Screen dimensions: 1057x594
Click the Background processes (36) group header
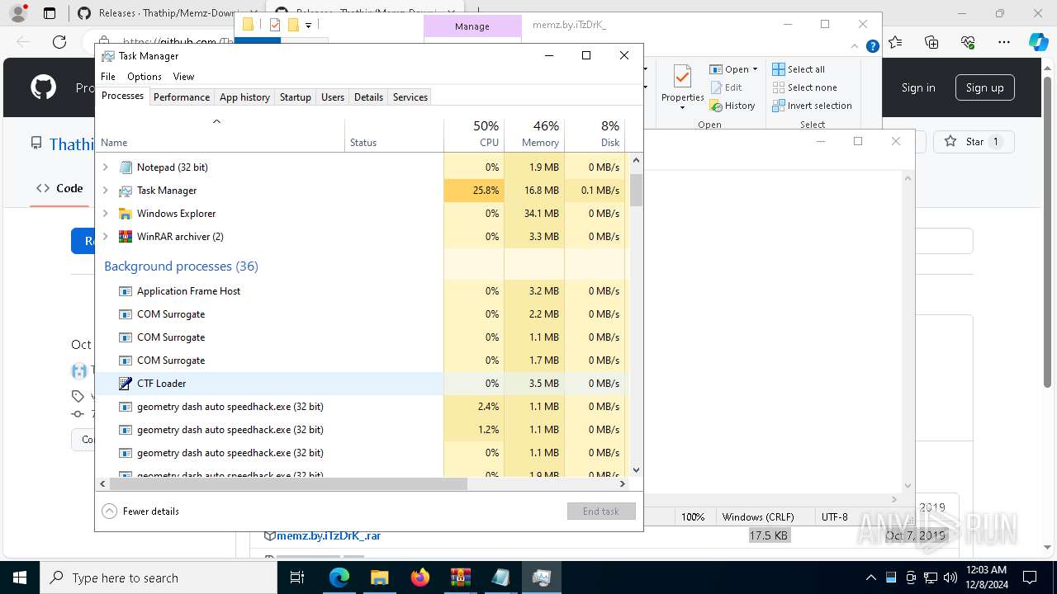tap(181, 266)
